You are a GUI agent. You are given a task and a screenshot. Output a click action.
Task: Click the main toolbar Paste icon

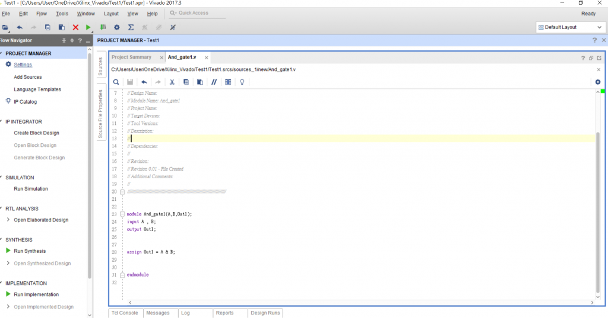pos(61,27)
